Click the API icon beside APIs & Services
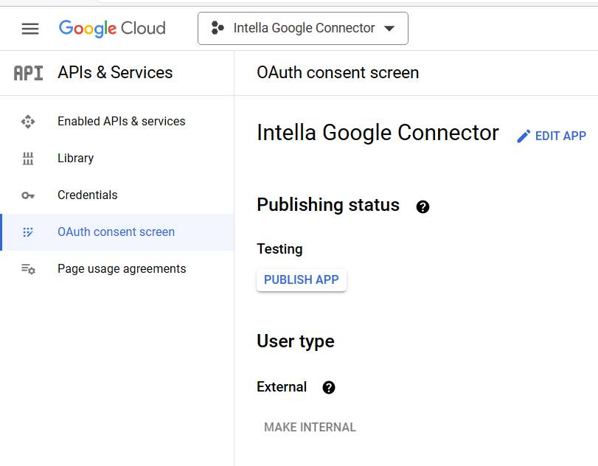Image resolution: width=598 pixels, height=466 pixels. [28, 73]
